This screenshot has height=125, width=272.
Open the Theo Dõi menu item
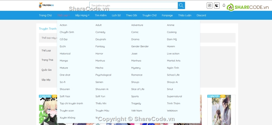click(x=131, y=15)
